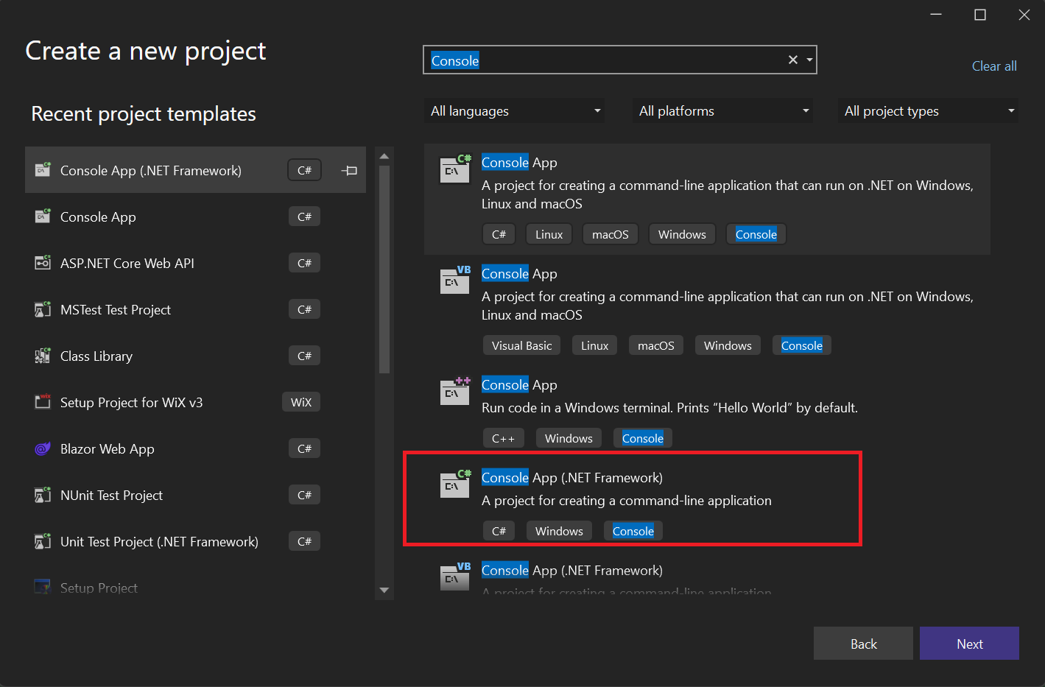The height and width of the screenshot is (687, 1045).
Task: Click the Clear all link
Action: [x=994, y=66]
